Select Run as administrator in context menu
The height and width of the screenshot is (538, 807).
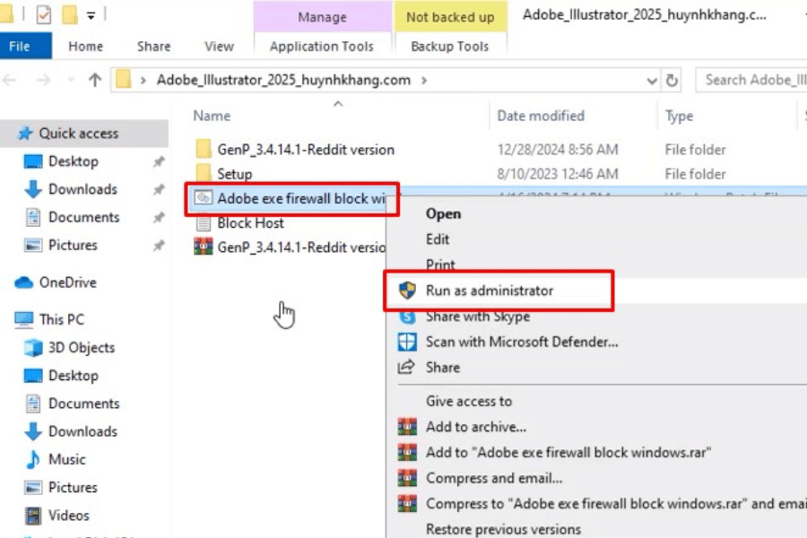click(x=490, y=291)
